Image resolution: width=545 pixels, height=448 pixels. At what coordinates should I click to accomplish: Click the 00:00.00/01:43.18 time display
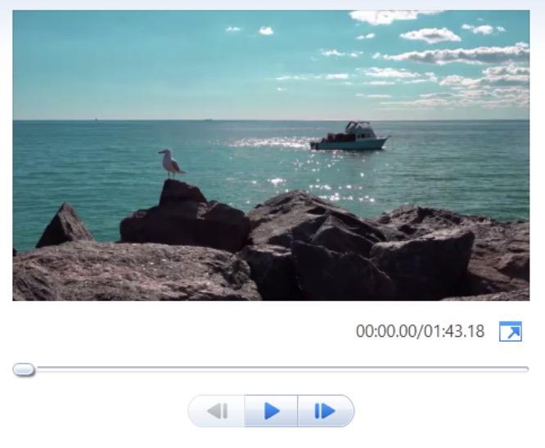[x=420, y=331]
